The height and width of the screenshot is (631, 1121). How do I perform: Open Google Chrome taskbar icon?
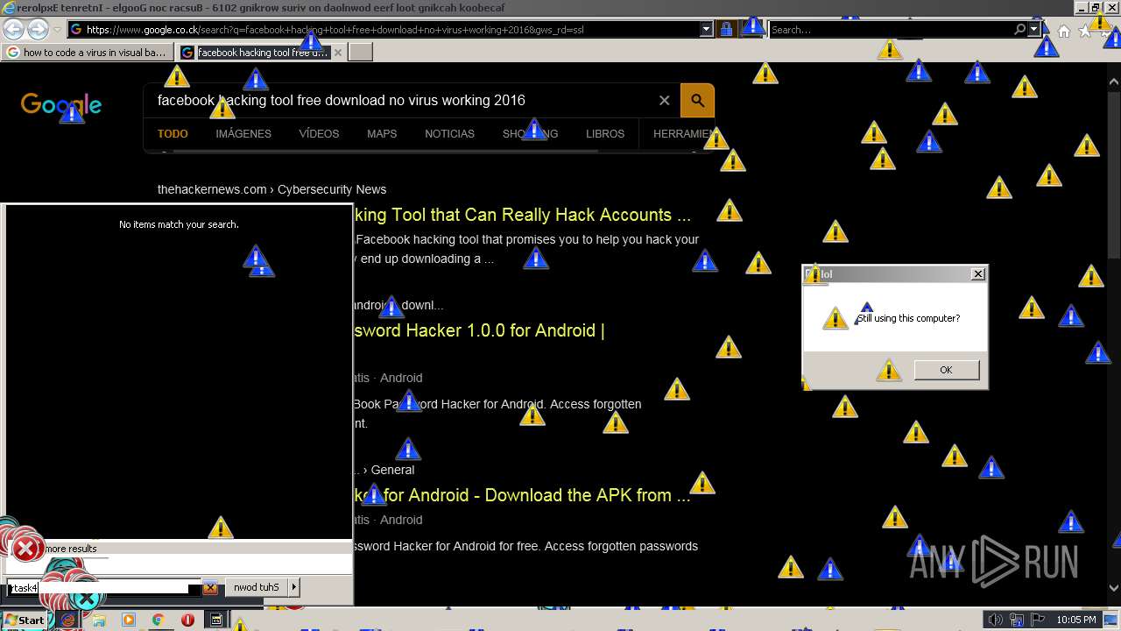pos(158,620)
